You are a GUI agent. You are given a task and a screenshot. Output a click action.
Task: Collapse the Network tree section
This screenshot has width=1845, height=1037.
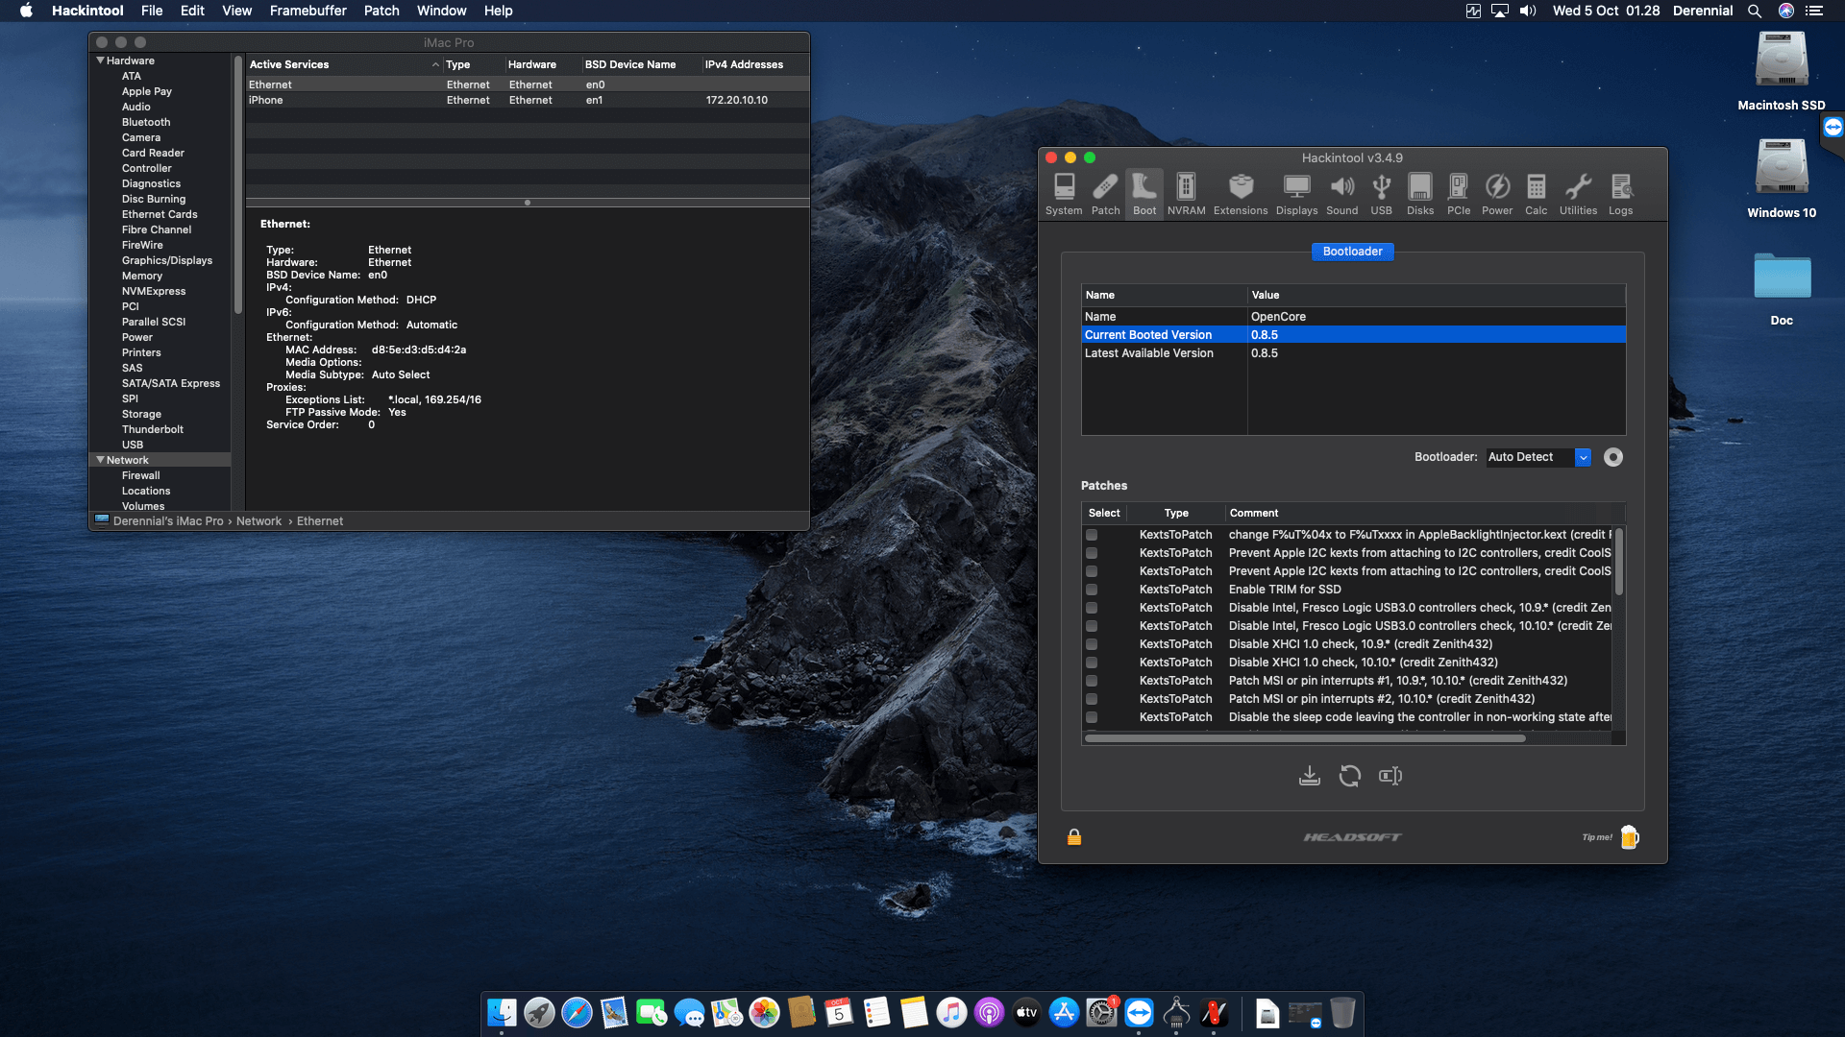[100, 460]
